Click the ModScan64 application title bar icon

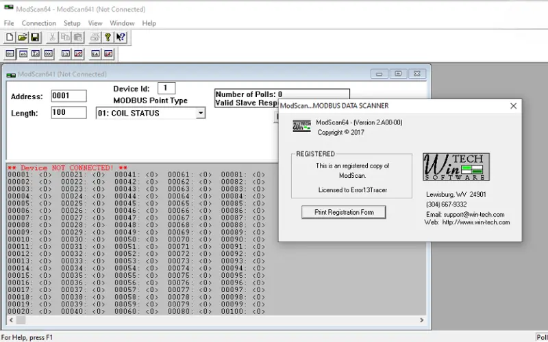(9, 8)
